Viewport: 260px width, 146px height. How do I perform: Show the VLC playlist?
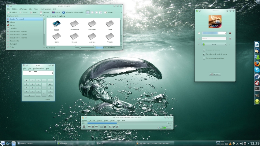[110, 127]
